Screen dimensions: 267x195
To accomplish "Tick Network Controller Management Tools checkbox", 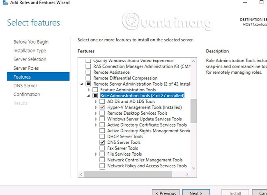I will [x=102, y=160].
